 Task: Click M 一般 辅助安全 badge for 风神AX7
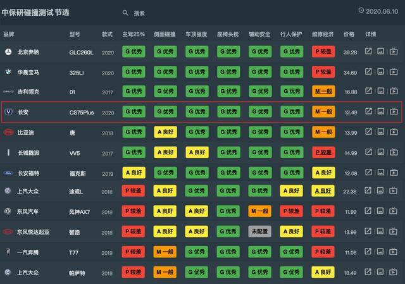(x=259, y=211)
